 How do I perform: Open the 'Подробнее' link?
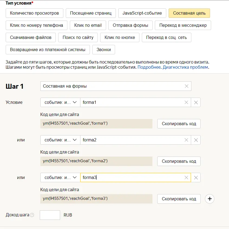coord(149,67)
